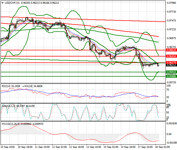Click the MACD scale zero level 0.00
Viewport: 177px width, 150px height.
169,134
